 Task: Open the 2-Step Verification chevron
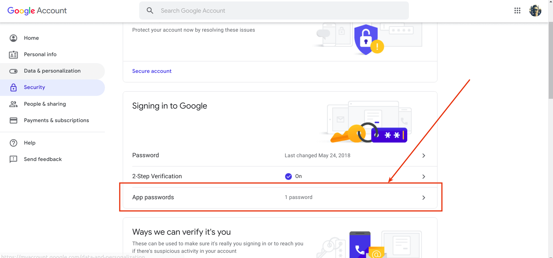tap(424, 177)
